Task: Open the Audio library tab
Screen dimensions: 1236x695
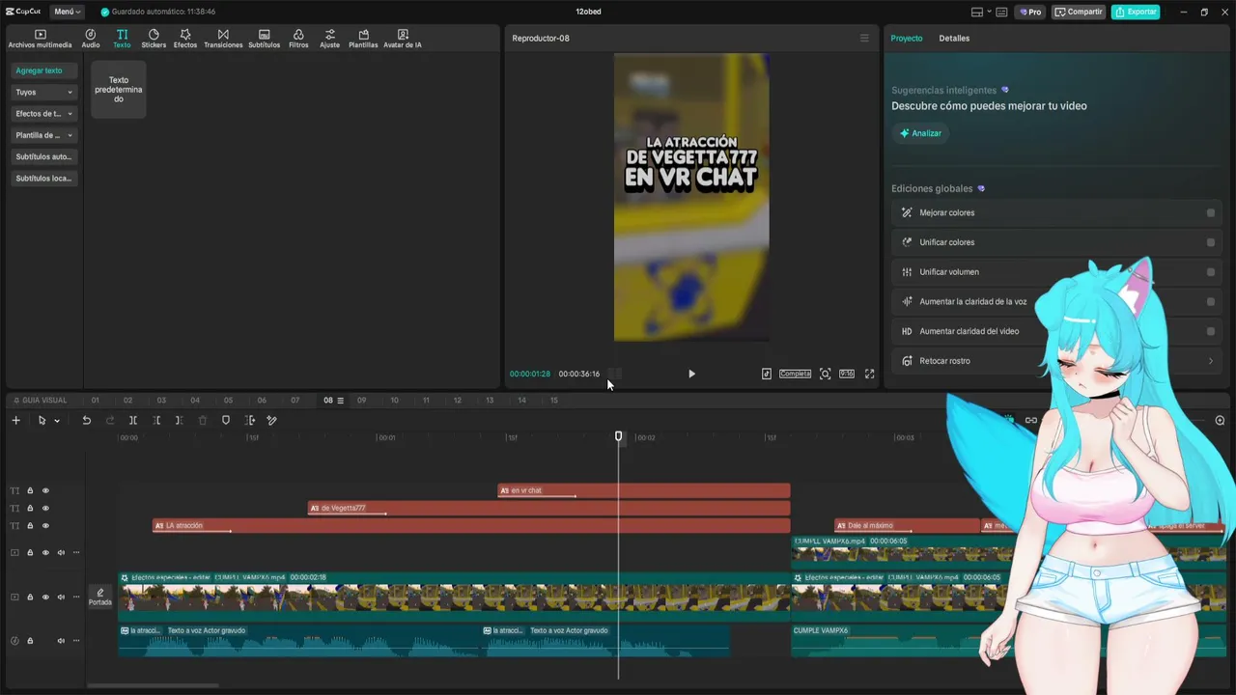Action: [x=91, y=39]
